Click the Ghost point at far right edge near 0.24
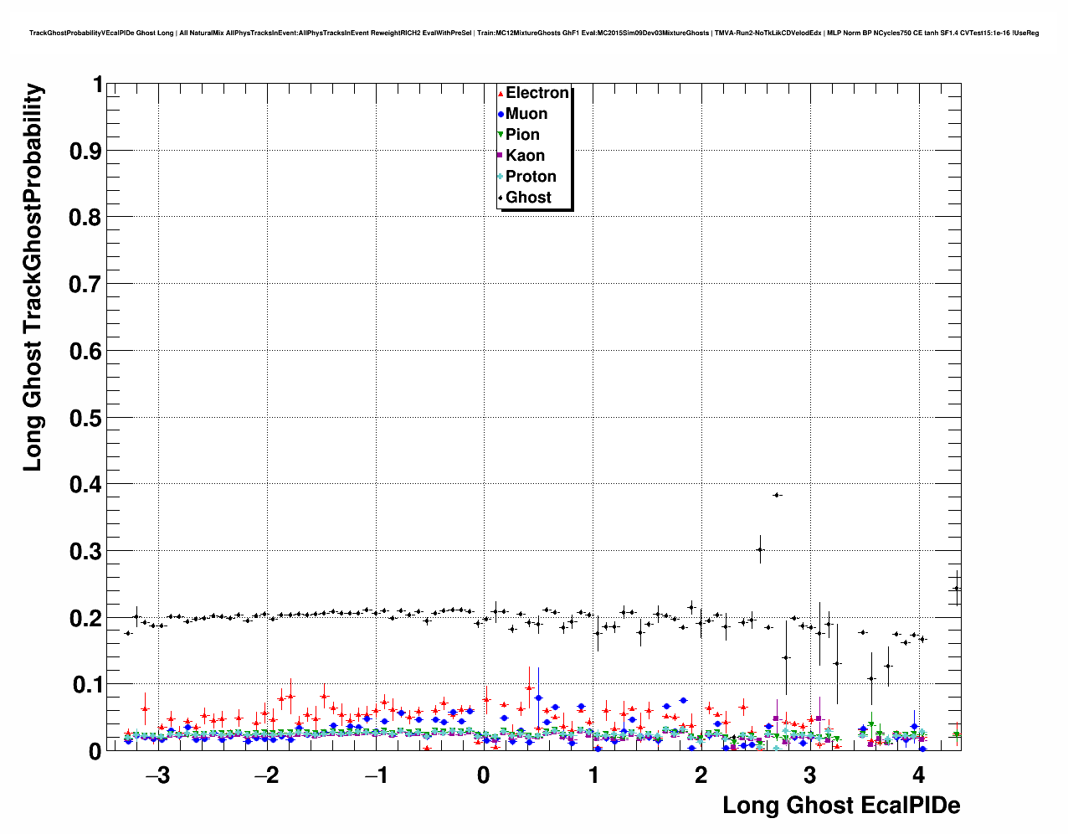1068x834 pixels. click(x=957, y=588)
